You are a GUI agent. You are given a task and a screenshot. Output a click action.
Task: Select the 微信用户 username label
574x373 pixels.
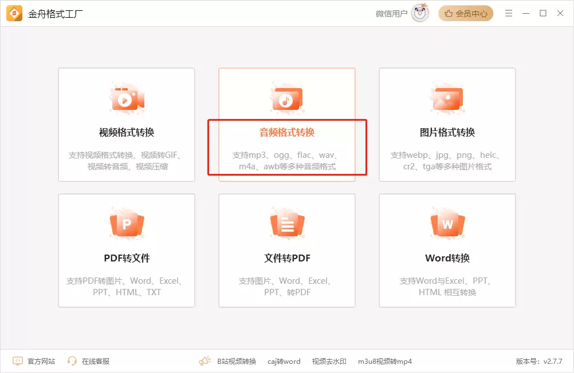click(x=391, y=14)
